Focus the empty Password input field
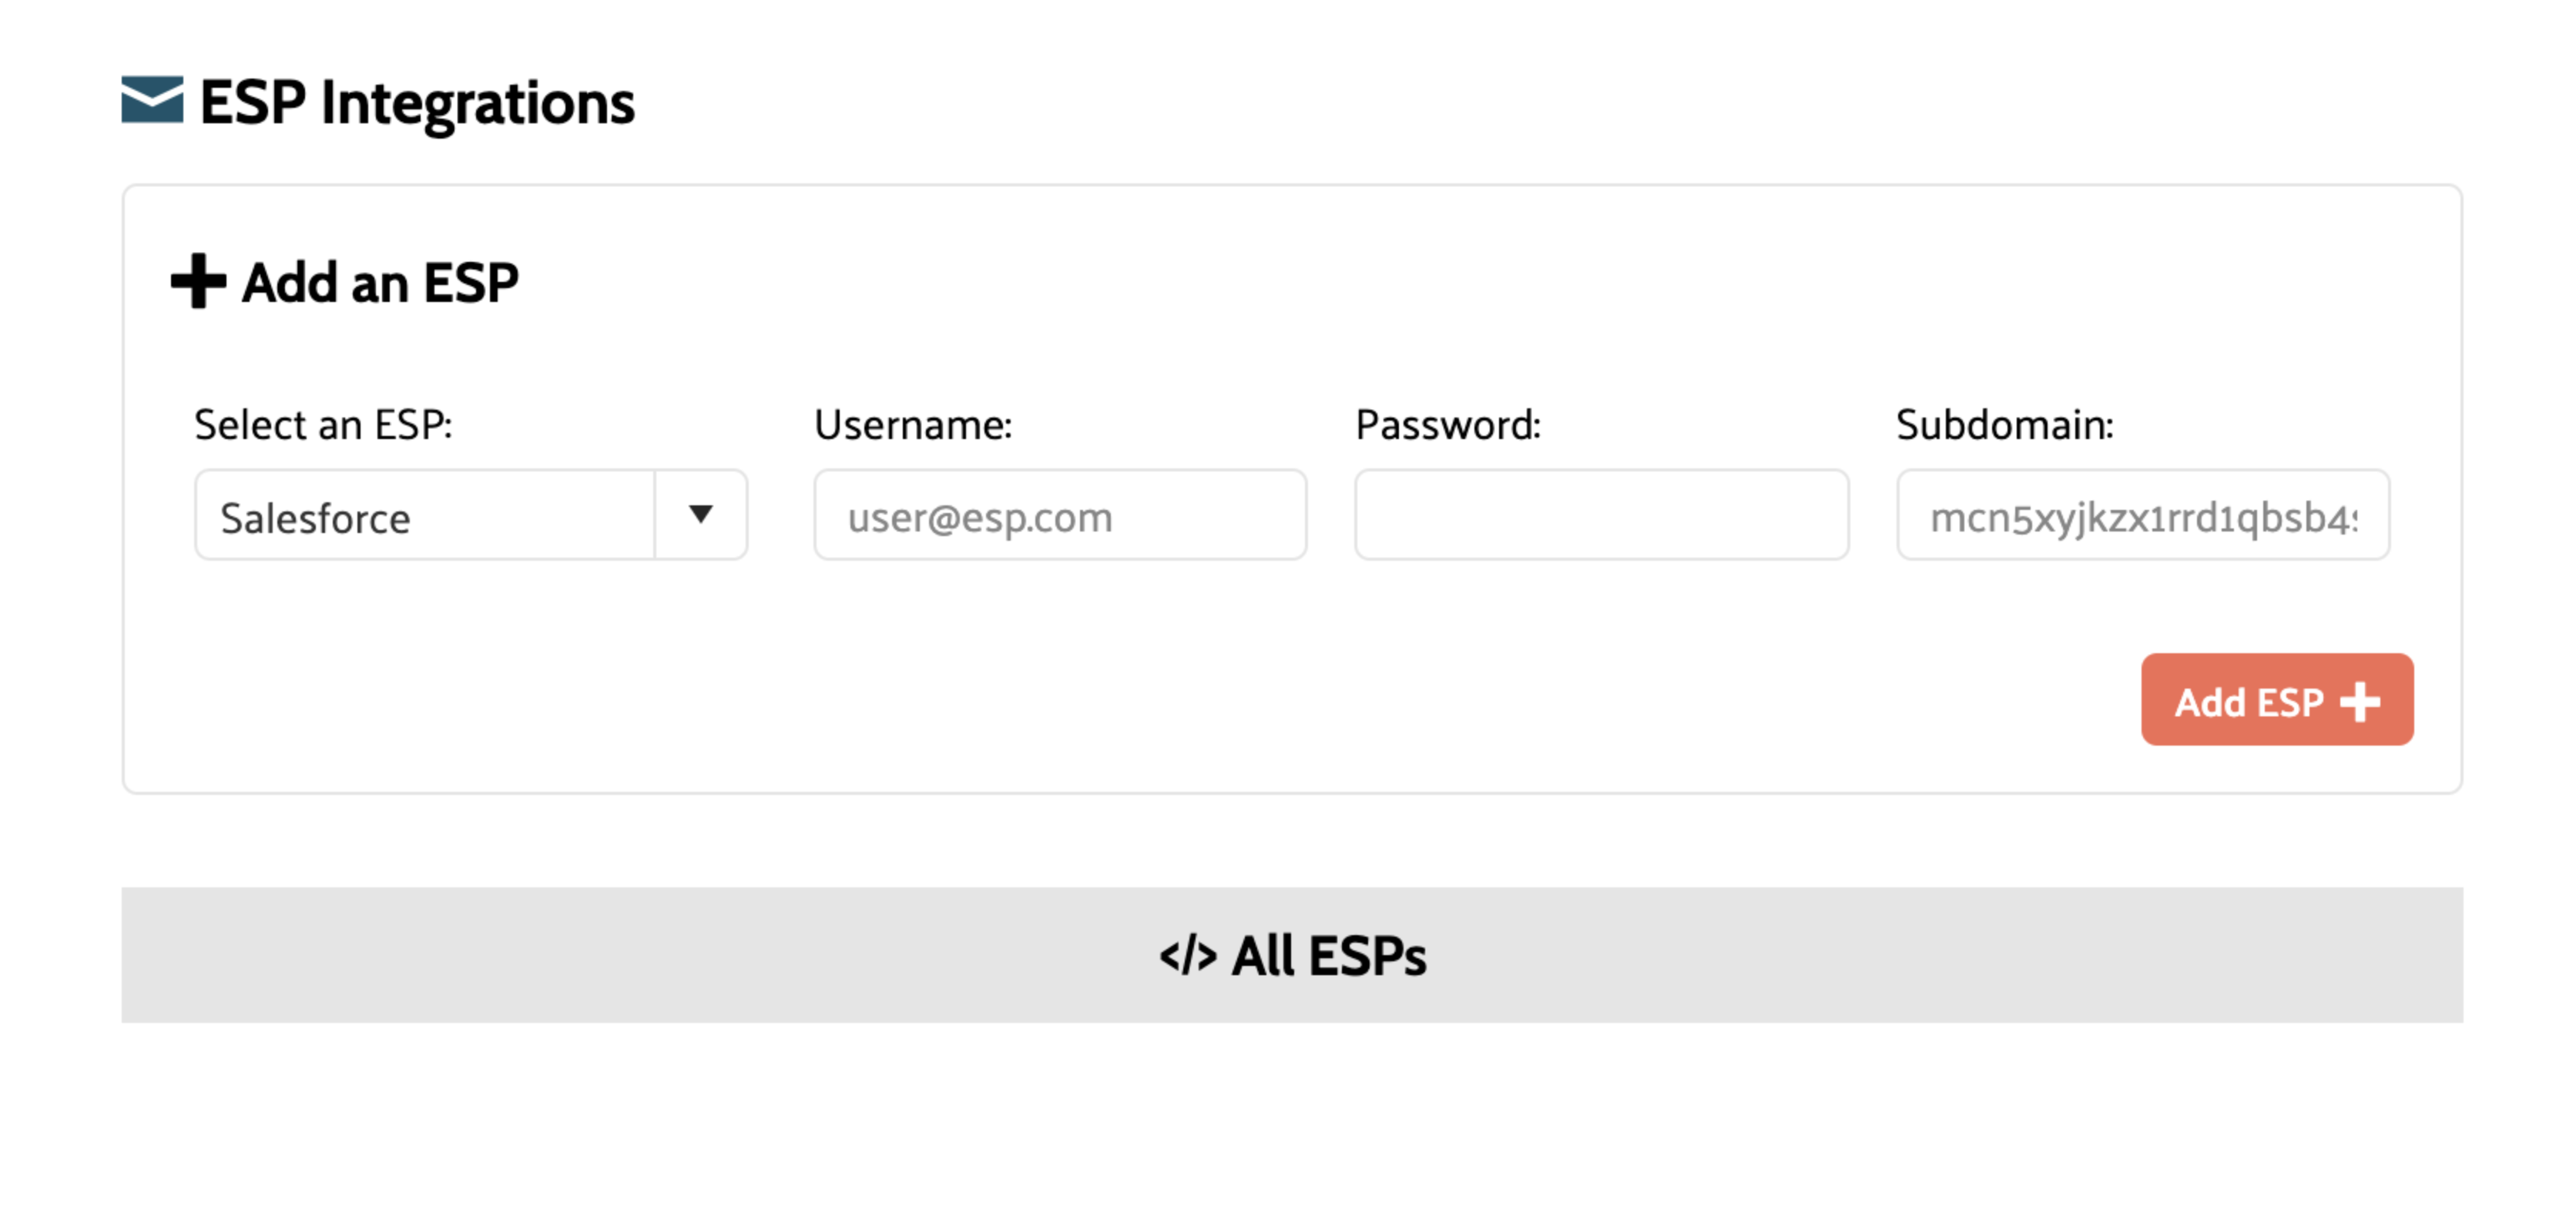The image size is (2576, 1207). (x=1601, y=516)
